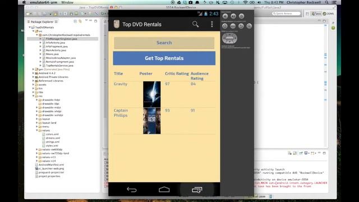
Task: Tap the Top DVD Rentals app icon
Action: [x=117, y=24]
